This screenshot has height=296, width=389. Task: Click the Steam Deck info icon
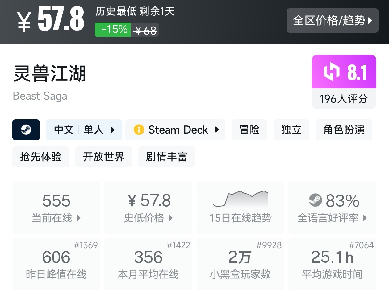coord(139,130)
